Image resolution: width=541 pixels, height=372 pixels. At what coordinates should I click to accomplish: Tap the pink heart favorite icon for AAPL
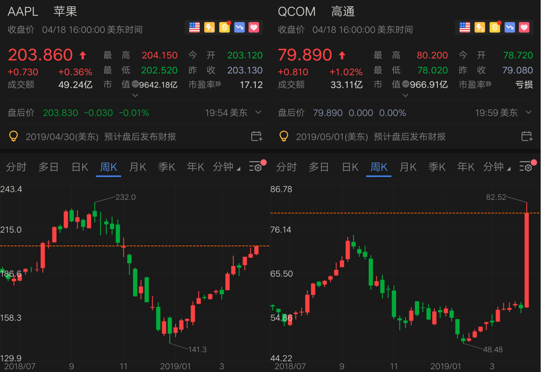[254, 27]
